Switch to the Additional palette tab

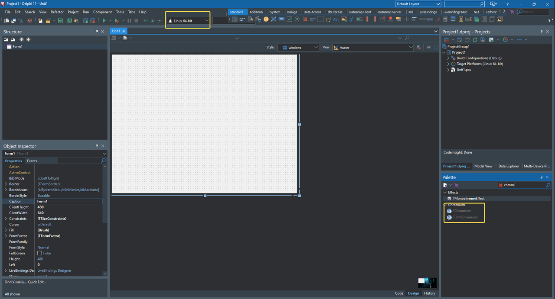(256, 12)
